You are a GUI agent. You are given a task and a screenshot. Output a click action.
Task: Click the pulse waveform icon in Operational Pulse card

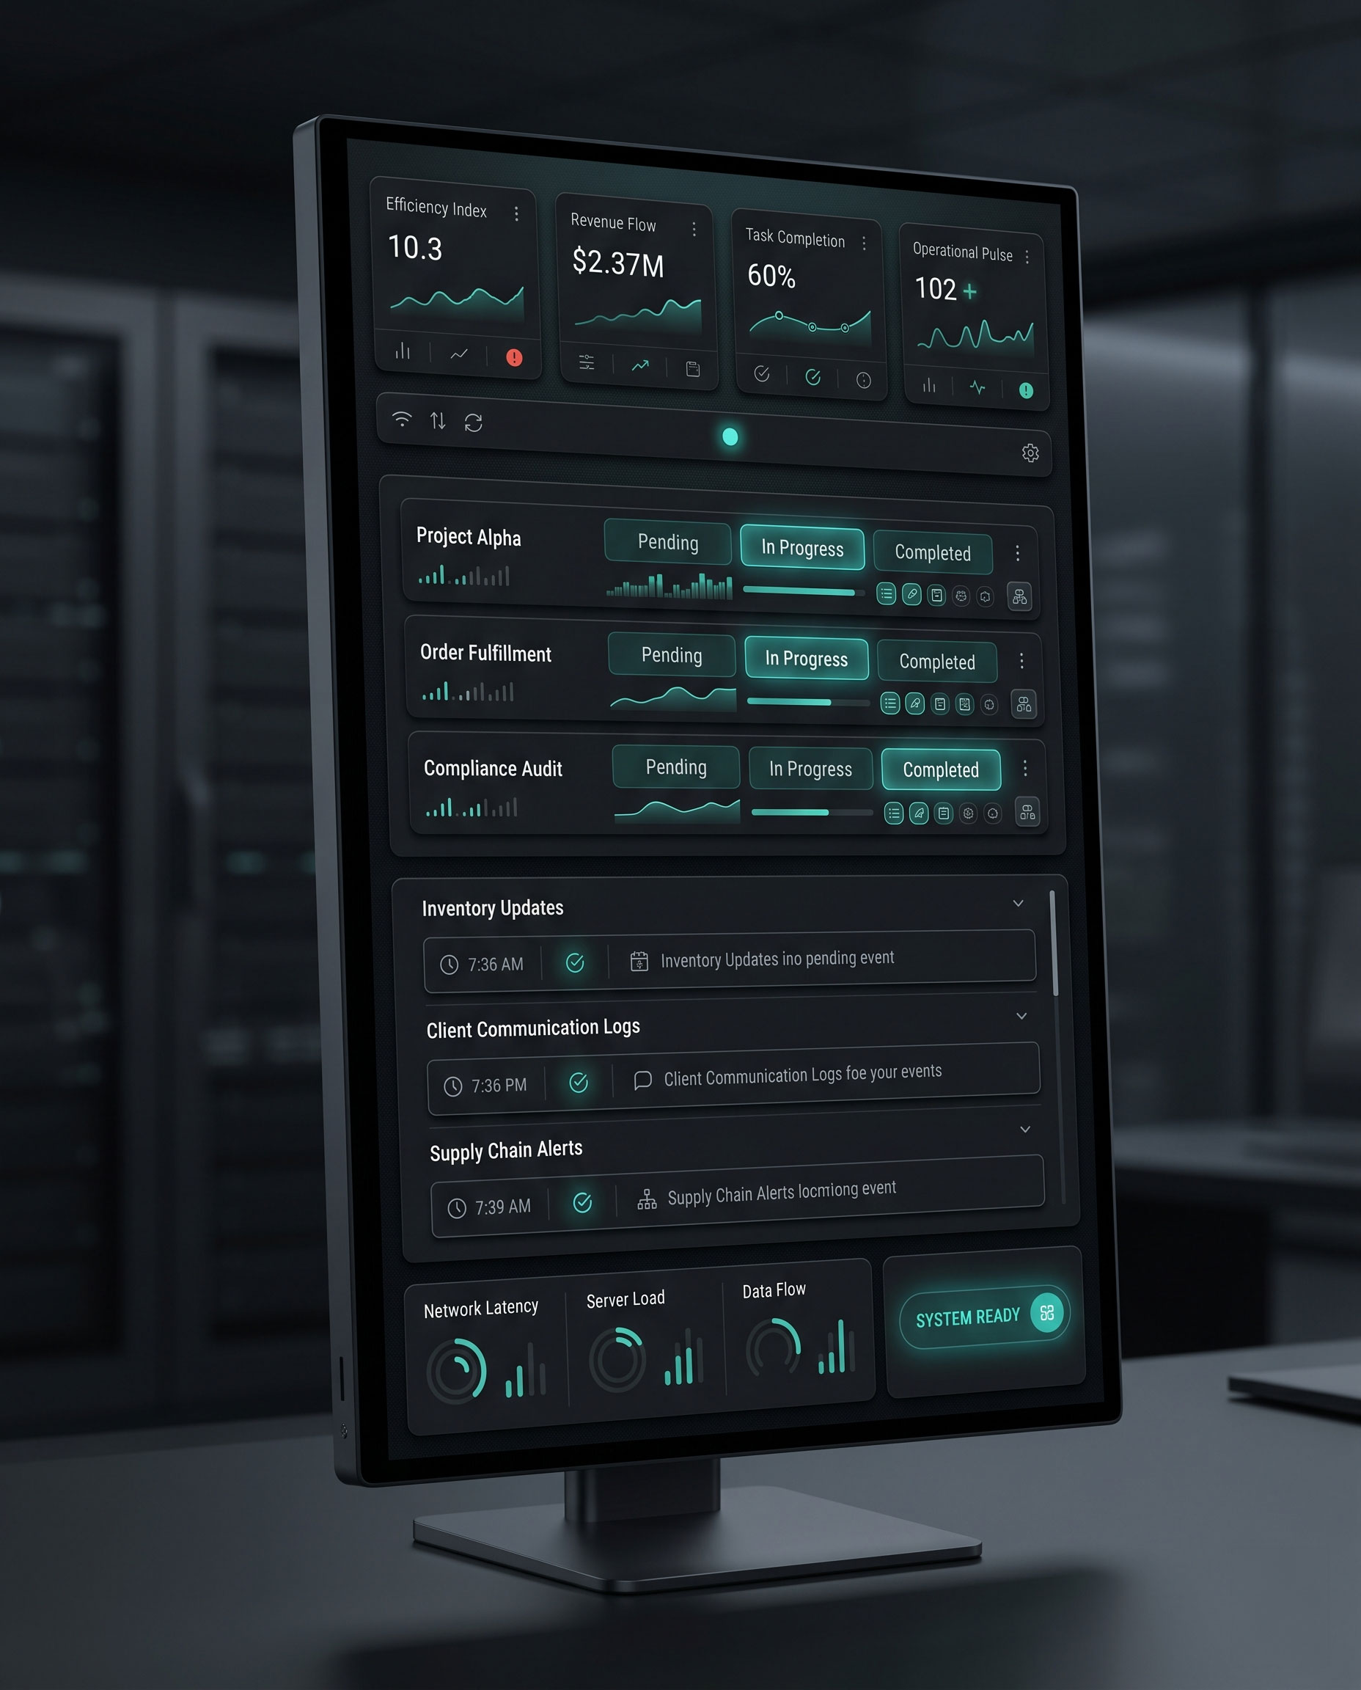point(977,387)
